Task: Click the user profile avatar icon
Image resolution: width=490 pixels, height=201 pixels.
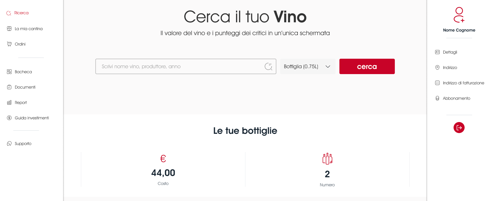Action: click(459, 15)
